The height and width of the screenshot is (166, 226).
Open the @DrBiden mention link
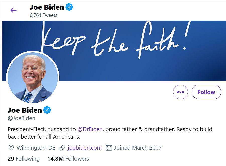(x=90, y=129)
